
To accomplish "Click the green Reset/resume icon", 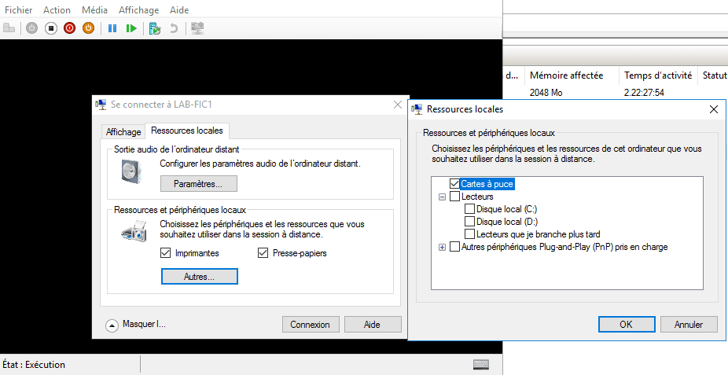I will [131, 28].
